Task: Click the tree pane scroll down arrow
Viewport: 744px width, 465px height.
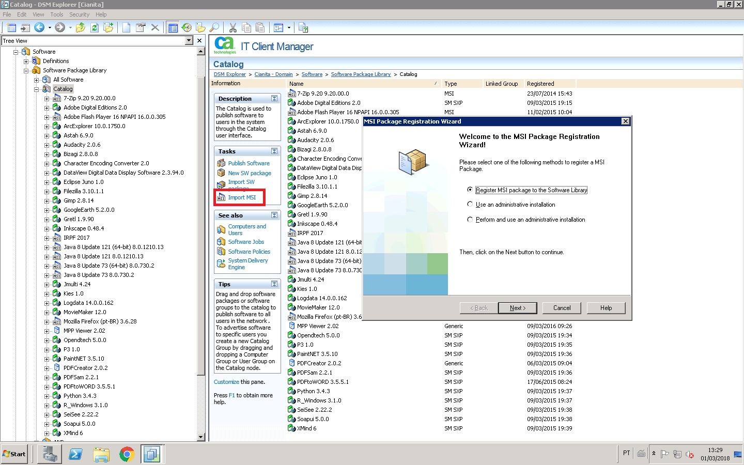Action: click(x=201, y=437)
